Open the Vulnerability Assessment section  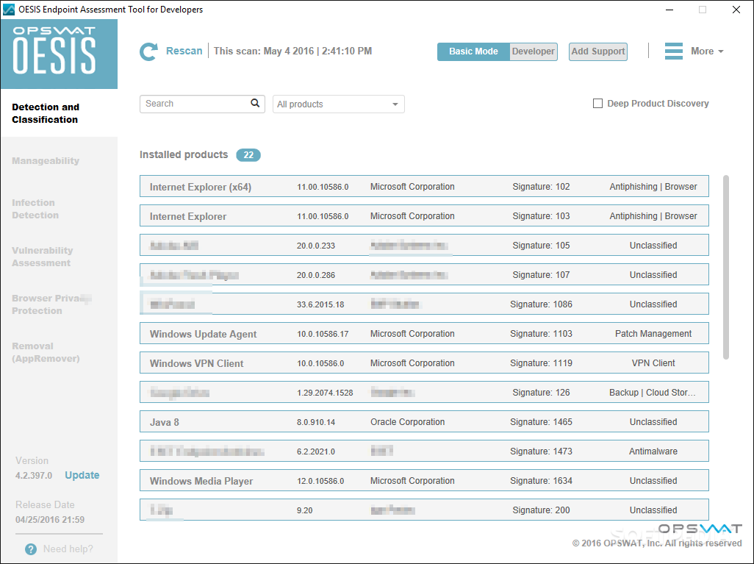(43, 257)
